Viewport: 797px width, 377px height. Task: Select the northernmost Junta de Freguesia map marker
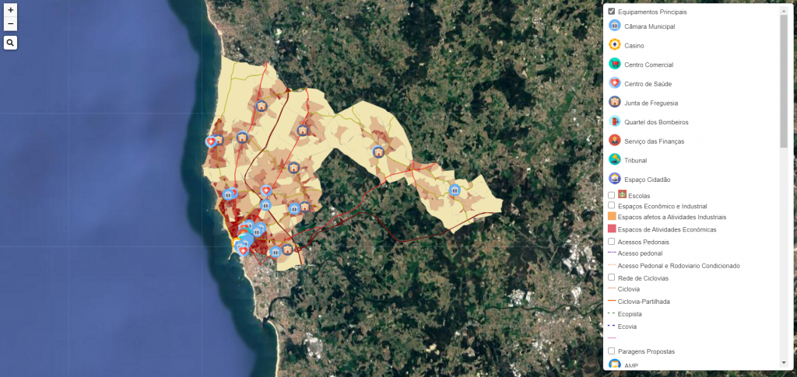tap(262, 106)
